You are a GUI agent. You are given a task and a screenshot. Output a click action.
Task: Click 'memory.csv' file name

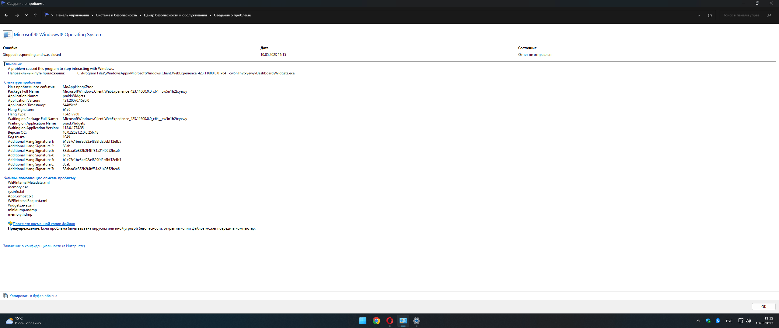(18, 187)
